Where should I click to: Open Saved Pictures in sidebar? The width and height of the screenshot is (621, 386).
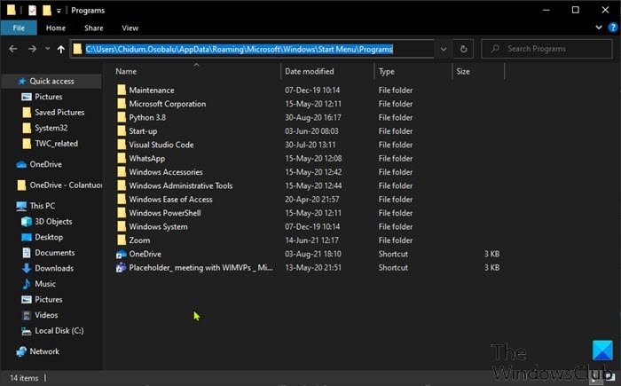(59, 113)
